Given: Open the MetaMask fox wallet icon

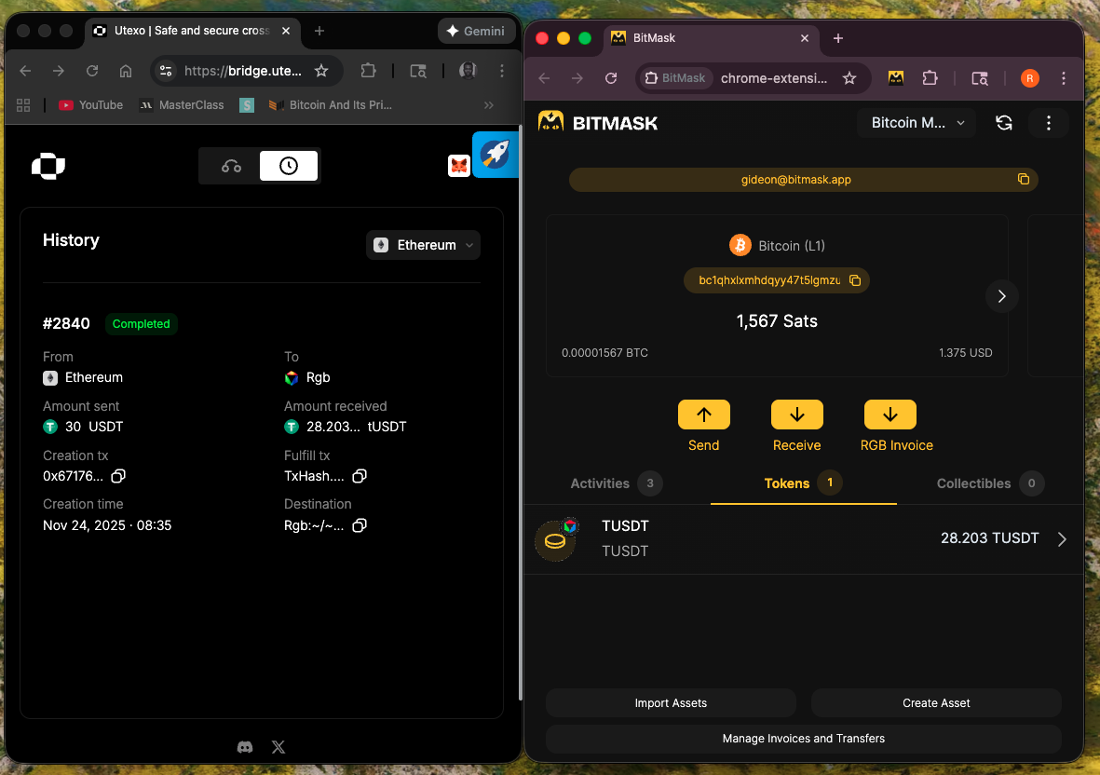Looking at the screenshot, I should click(459, 166).
